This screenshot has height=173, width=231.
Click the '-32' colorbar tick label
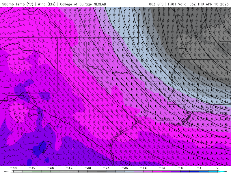[69, 168]
